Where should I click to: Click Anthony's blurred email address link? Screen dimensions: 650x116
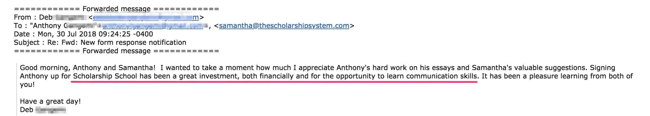click(152, 26)
